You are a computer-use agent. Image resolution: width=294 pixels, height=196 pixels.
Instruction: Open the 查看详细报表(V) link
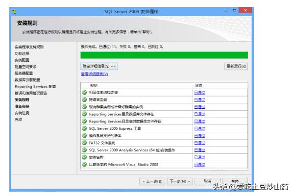pos(95,74)
